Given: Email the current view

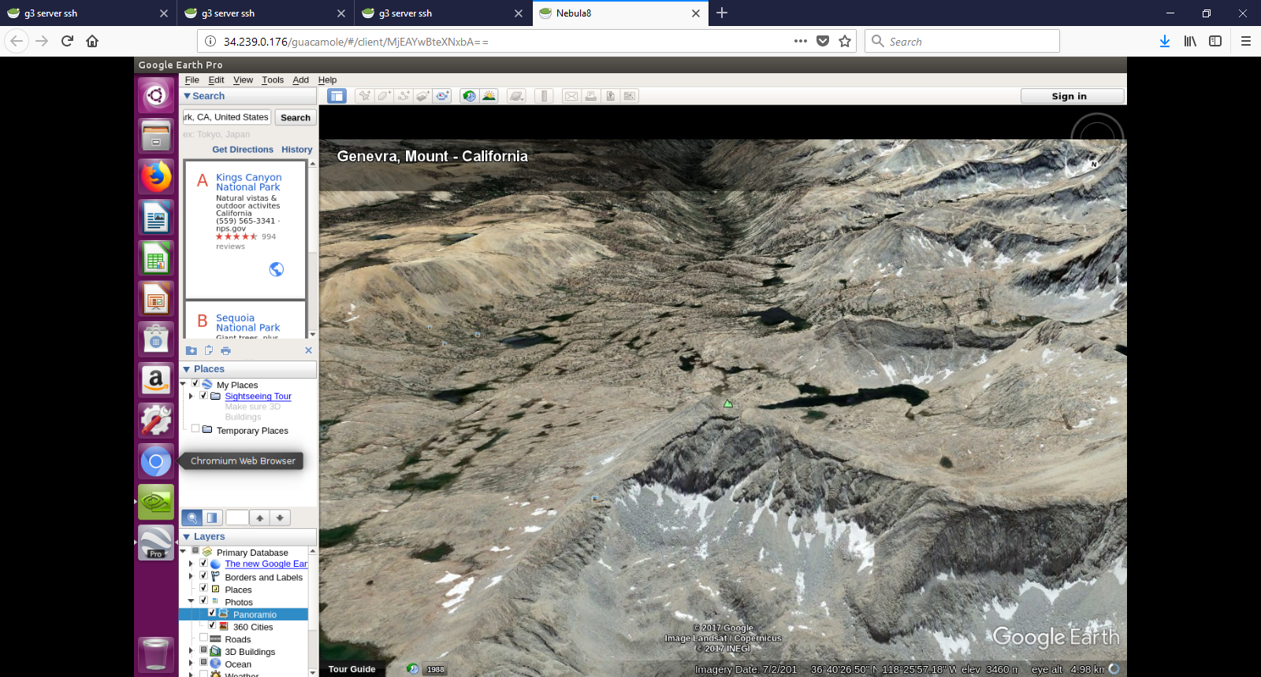Looking at the screenshot, I should click(x=571, y=96).
